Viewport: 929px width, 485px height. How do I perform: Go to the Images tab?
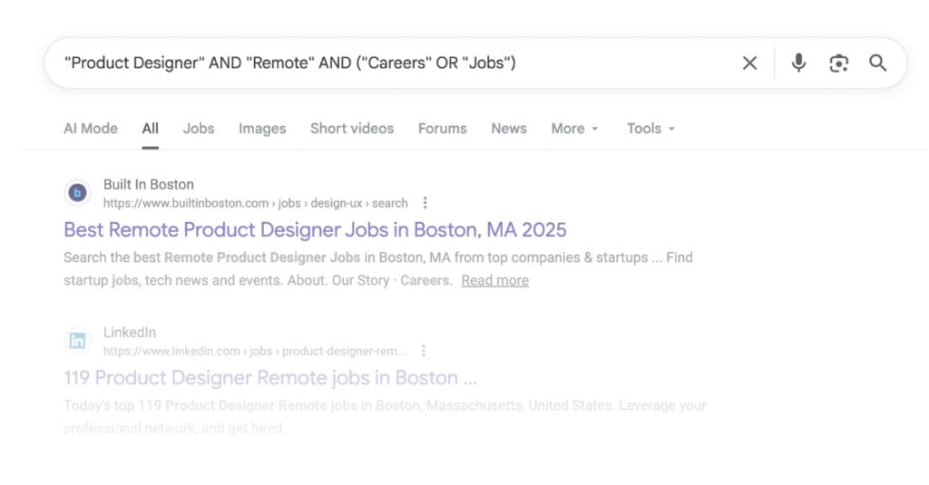262,129
